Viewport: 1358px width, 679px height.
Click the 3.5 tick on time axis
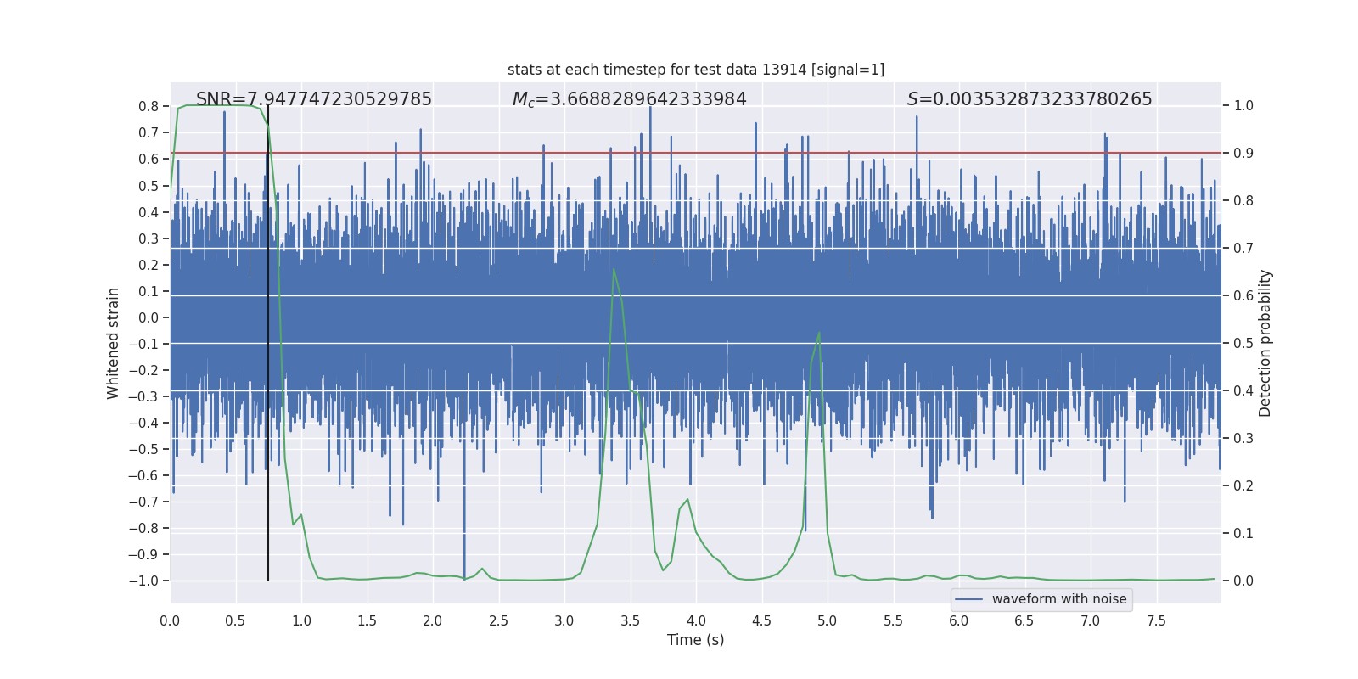pyautogui.click(x=630, y=620)
